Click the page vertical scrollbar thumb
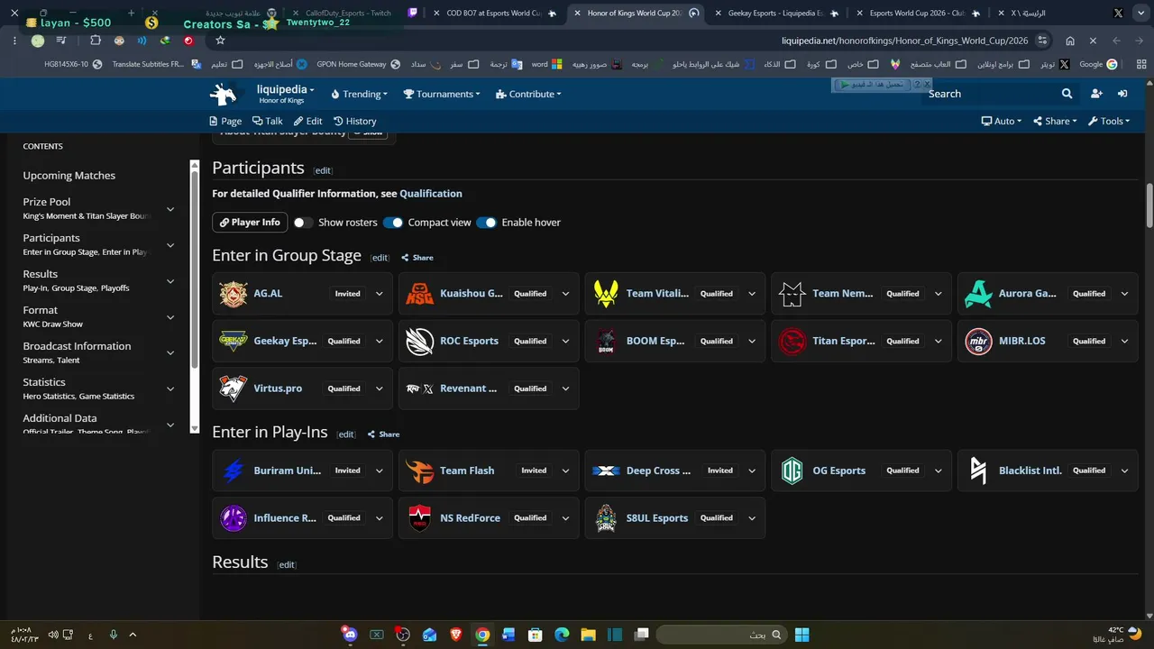 pyautogui.click(x=1149, y=206)
